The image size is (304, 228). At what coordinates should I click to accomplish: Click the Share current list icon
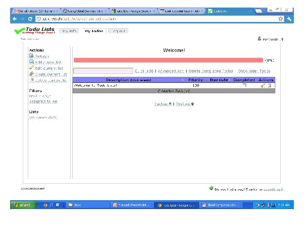[x=31, y=73]
